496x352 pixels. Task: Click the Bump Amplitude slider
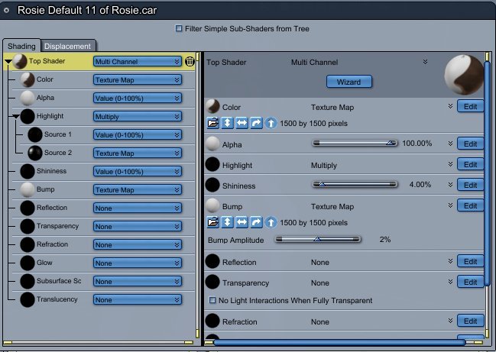point(318,240)
